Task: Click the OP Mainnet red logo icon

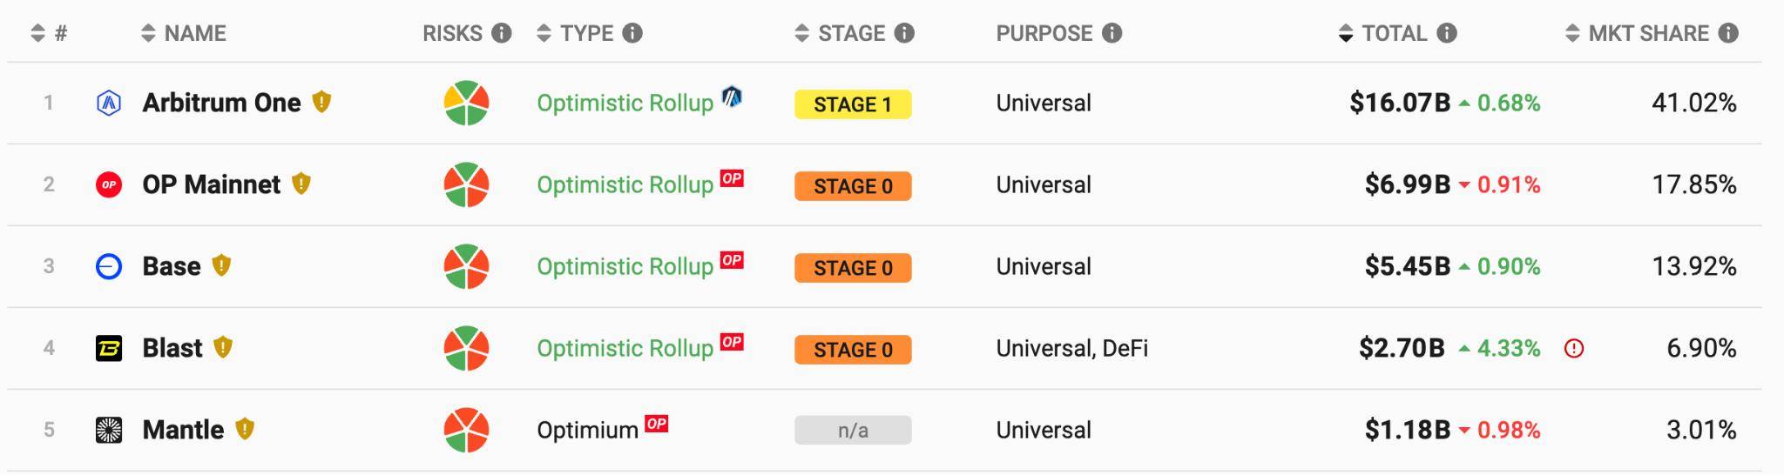Action: [108, 185]
